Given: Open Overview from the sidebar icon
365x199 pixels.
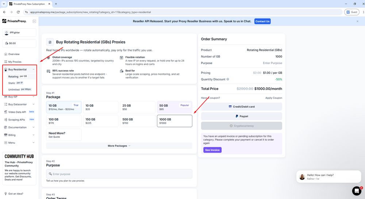Looking at the screenshot, I should (x=5, y=54).
